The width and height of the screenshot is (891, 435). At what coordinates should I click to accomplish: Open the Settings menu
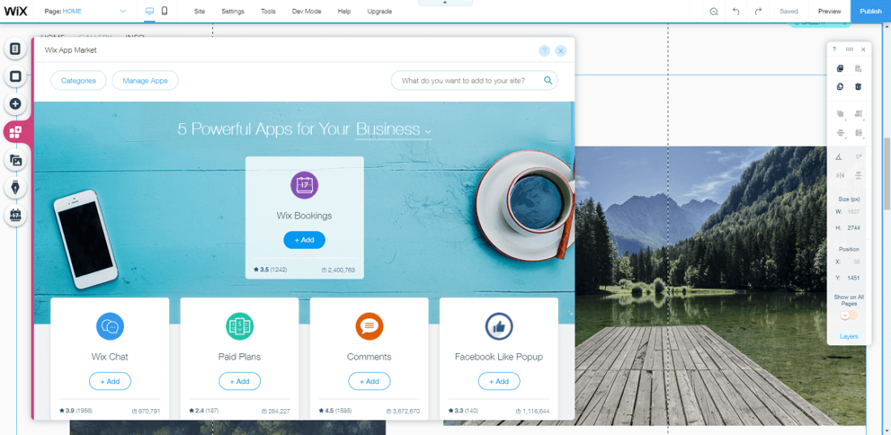(x=233, y=11)
